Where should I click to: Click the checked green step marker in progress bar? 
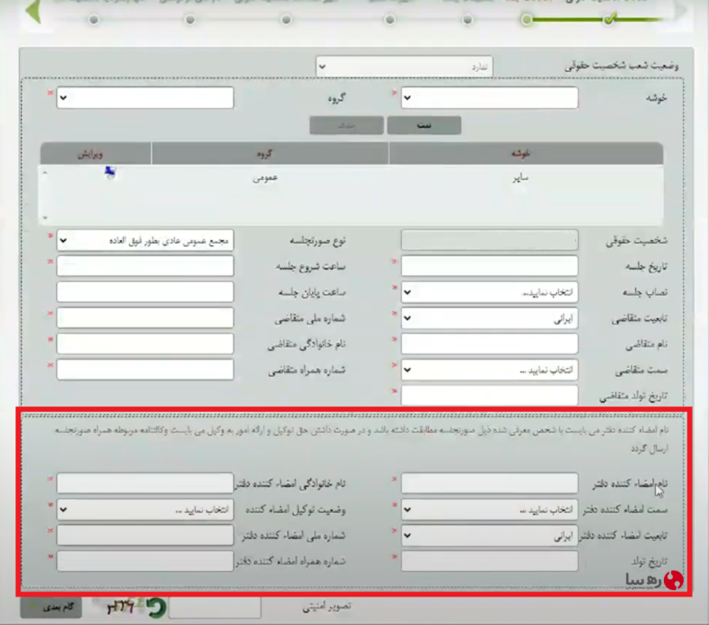(x=610, y=19)
